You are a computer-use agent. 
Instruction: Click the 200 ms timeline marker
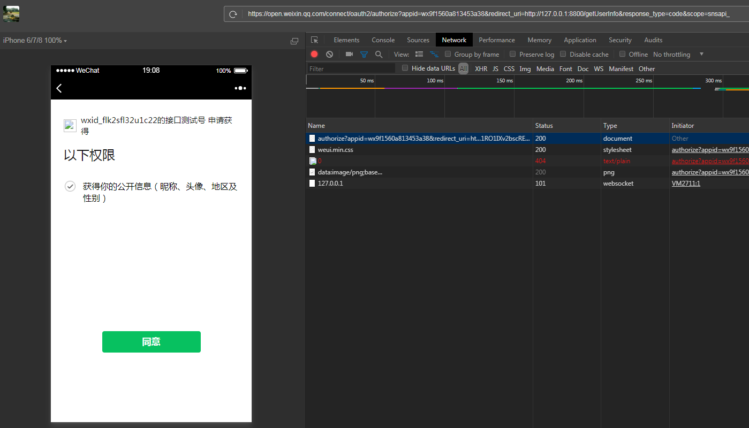coord(574,81)
